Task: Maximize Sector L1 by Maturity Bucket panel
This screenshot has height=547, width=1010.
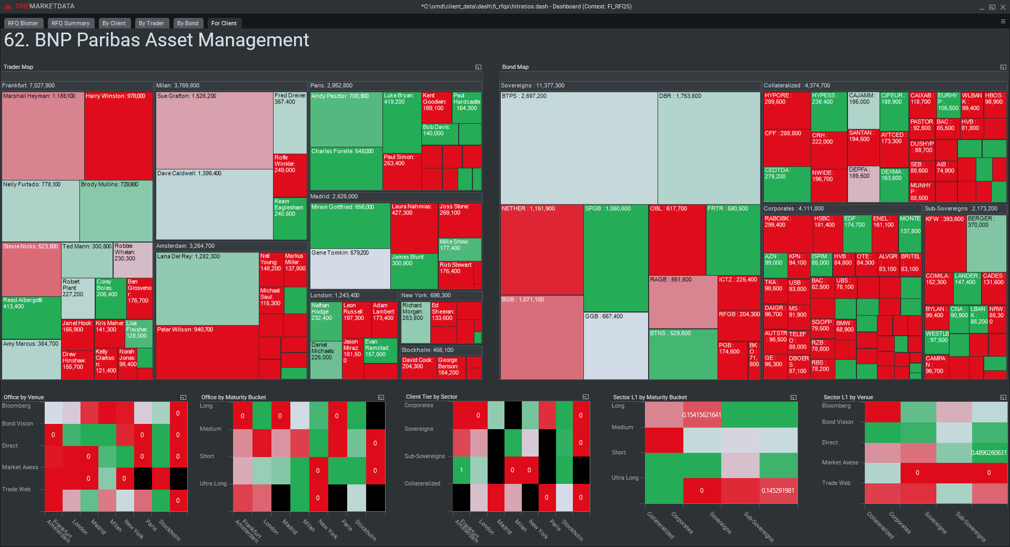Action: click(793, 398)
